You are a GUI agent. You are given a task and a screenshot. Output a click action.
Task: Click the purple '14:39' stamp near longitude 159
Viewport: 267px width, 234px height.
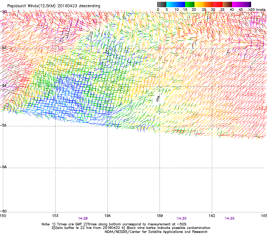(181, 219)
